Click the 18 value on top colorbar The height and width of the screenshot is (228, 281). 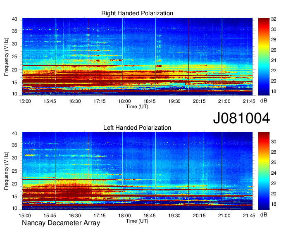(274, 92)
